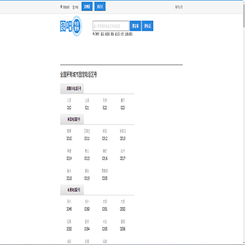Viewport: 245px width, 245px height.
Task: Click the Mapbar blue logo
Action: coord(66,26)
